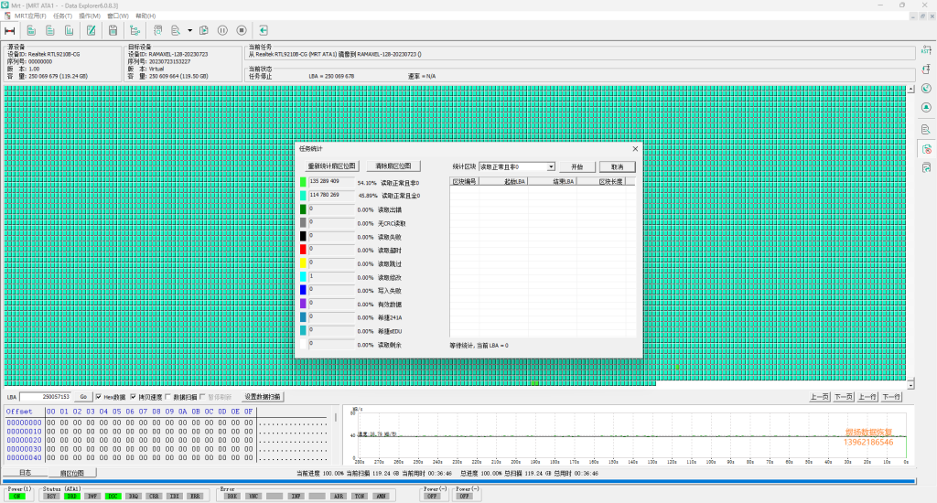Close the 任务统计 dialog
This screenshot has width=937, height=503.
click(635, 149)
